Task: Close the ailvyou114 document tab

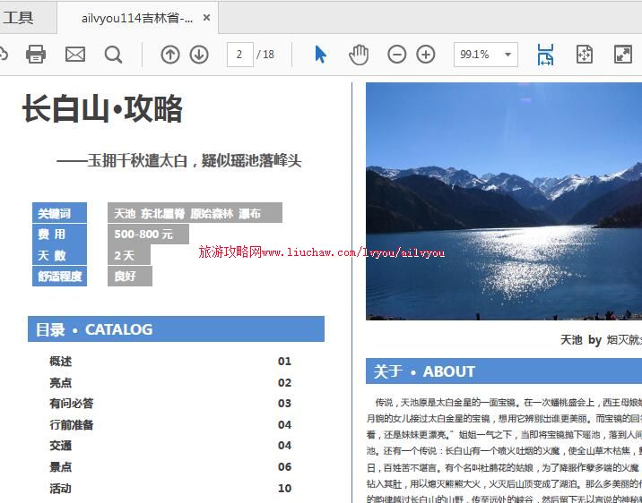Action: 206,18
